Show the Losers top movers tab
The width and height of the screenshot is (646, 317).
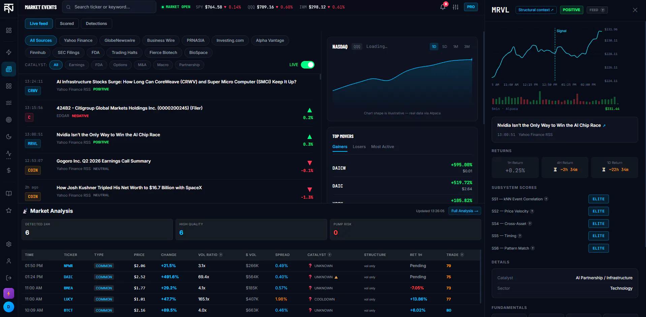point(359,147)
